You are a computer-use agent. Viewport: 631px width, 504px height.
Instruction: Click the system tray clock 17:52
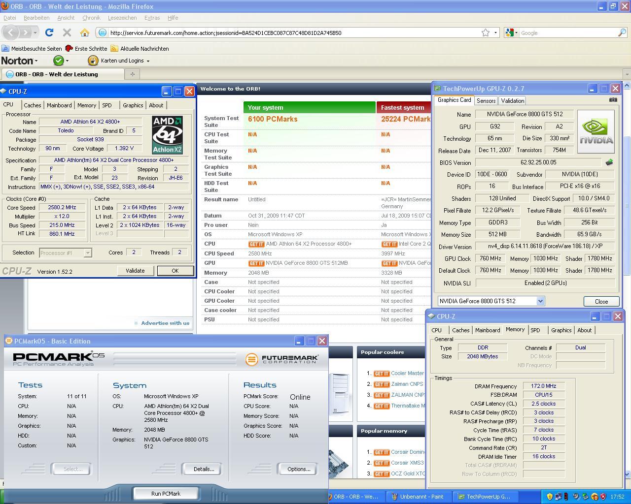pos(617,497)
